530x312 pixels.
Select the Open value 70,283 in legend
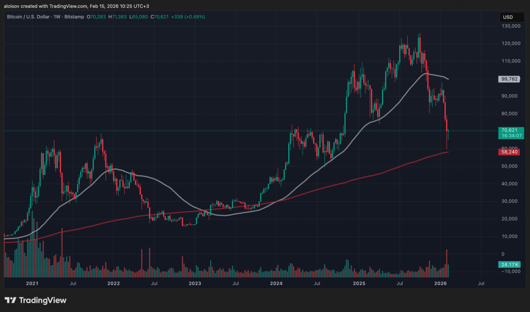click(95, 17)
